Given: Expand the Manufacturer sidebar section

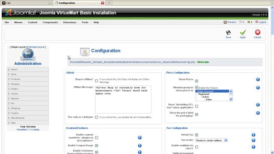Looking at the screenshot, I should click(x=28, y=118).
